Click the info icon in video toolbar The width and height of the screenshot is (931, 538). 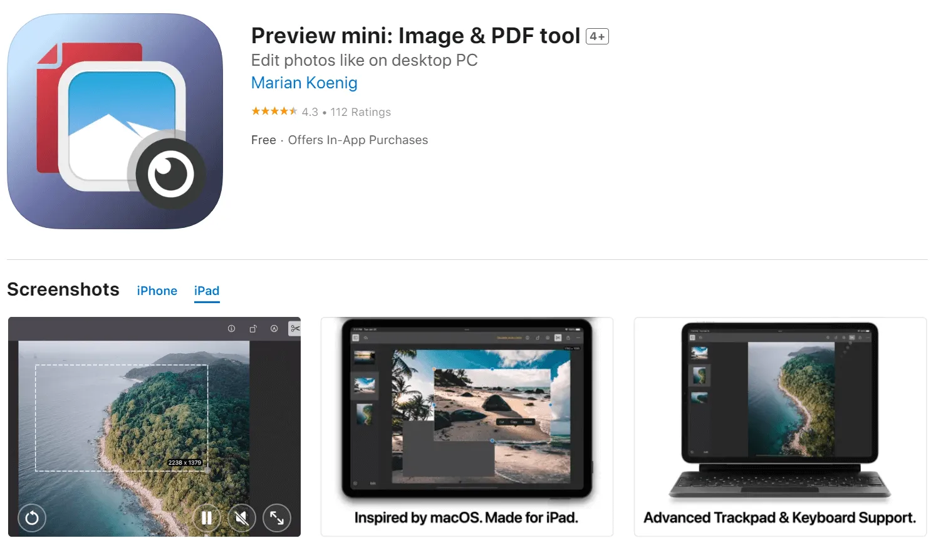pyautogui.click(x=231, y=328)
